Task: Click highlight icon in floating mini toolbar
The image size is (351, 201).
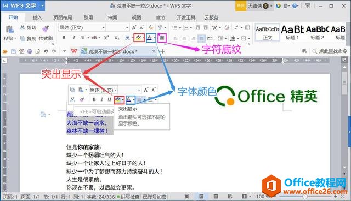Action: tap(118, 99)
